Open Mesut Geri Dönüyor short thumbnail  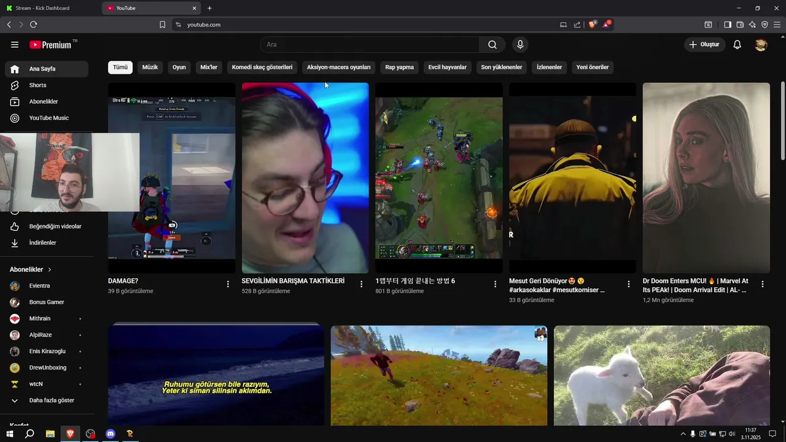(x=573, y=178)
